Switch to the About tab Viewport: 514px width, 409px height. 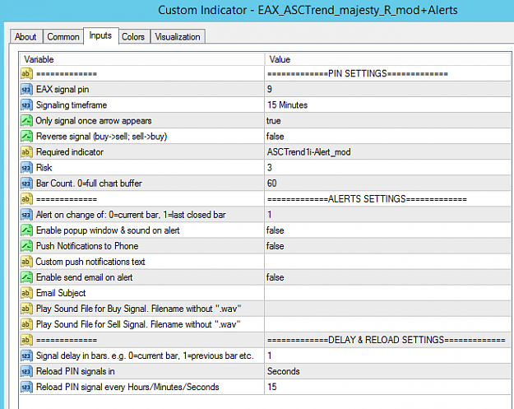tap(25, 37)
